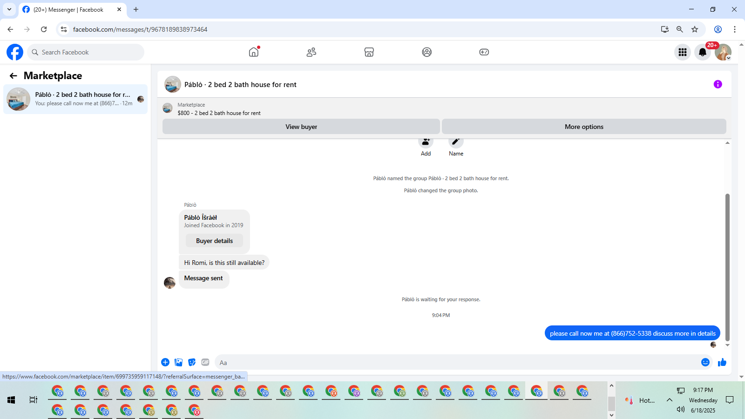The image size is (745, 419).
Task: Open the Facebook menu grid icon
Action: [683, 52]
